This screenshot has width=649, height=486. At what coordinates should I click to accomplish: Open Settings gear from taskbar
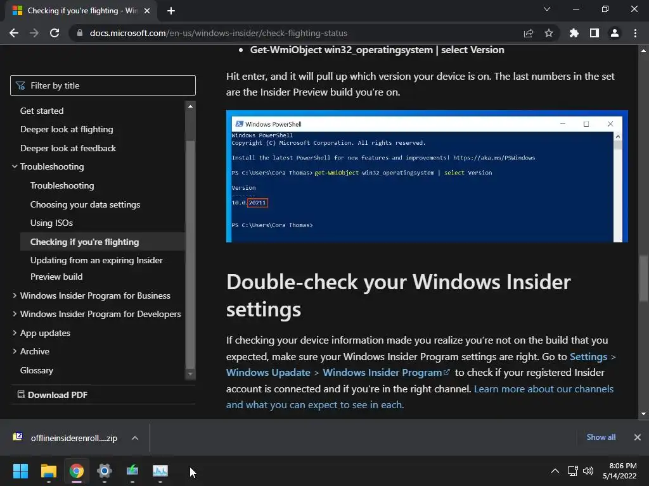(105, 471)
